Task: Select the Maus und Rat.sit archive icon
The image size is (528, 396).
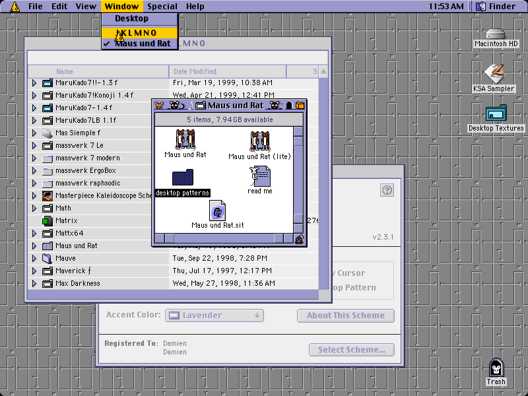Action: [x=218, y=211]
